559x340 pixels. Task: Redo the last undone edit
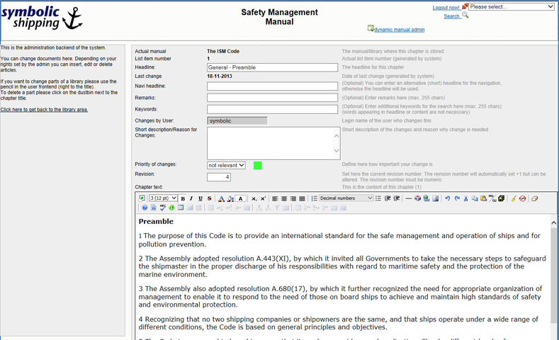click(457, 198)
